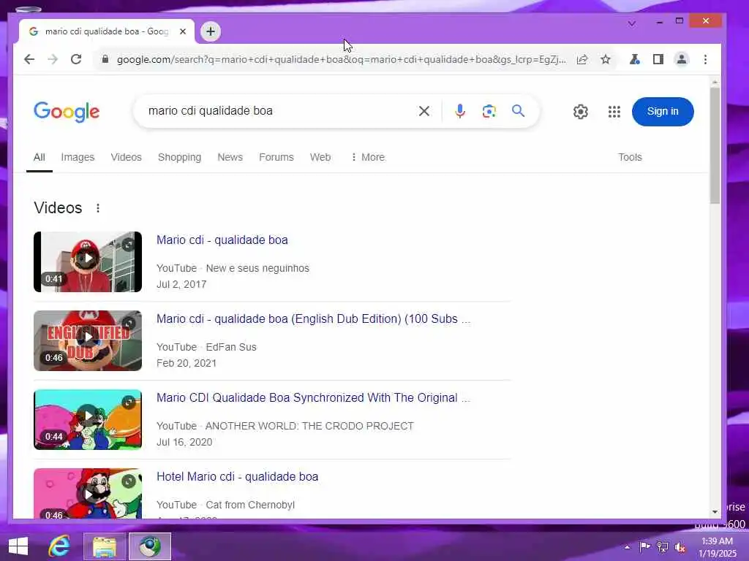This screenshot has width=749, height=561.
Task: Switch to Images tab
Action: tap(78, 158)
